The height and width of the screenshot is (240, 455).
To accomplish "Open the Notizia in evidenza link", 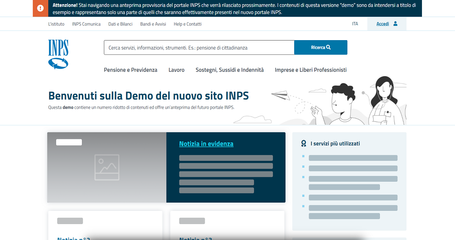I will (x=206, y=144).
